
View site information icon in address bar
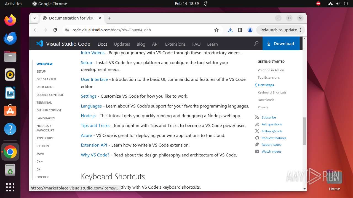click(x=67, y=30)
